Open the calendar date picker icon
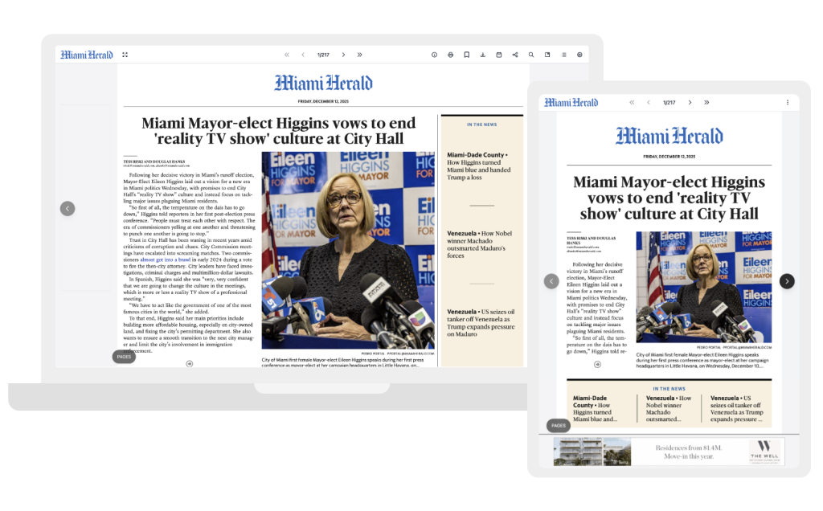The image size is (823, 511). point(498,55)
